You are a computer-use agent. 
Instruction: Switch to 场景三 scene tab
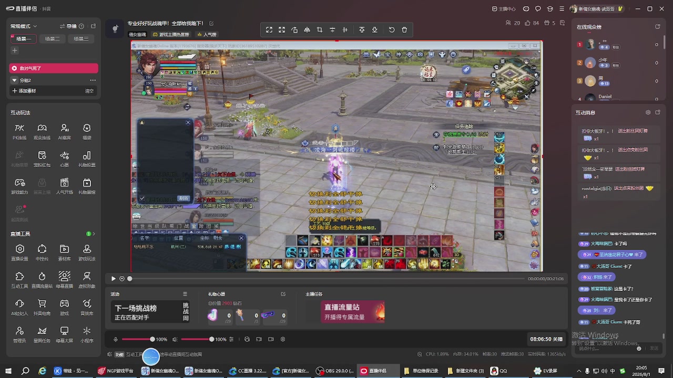point(81,39)
